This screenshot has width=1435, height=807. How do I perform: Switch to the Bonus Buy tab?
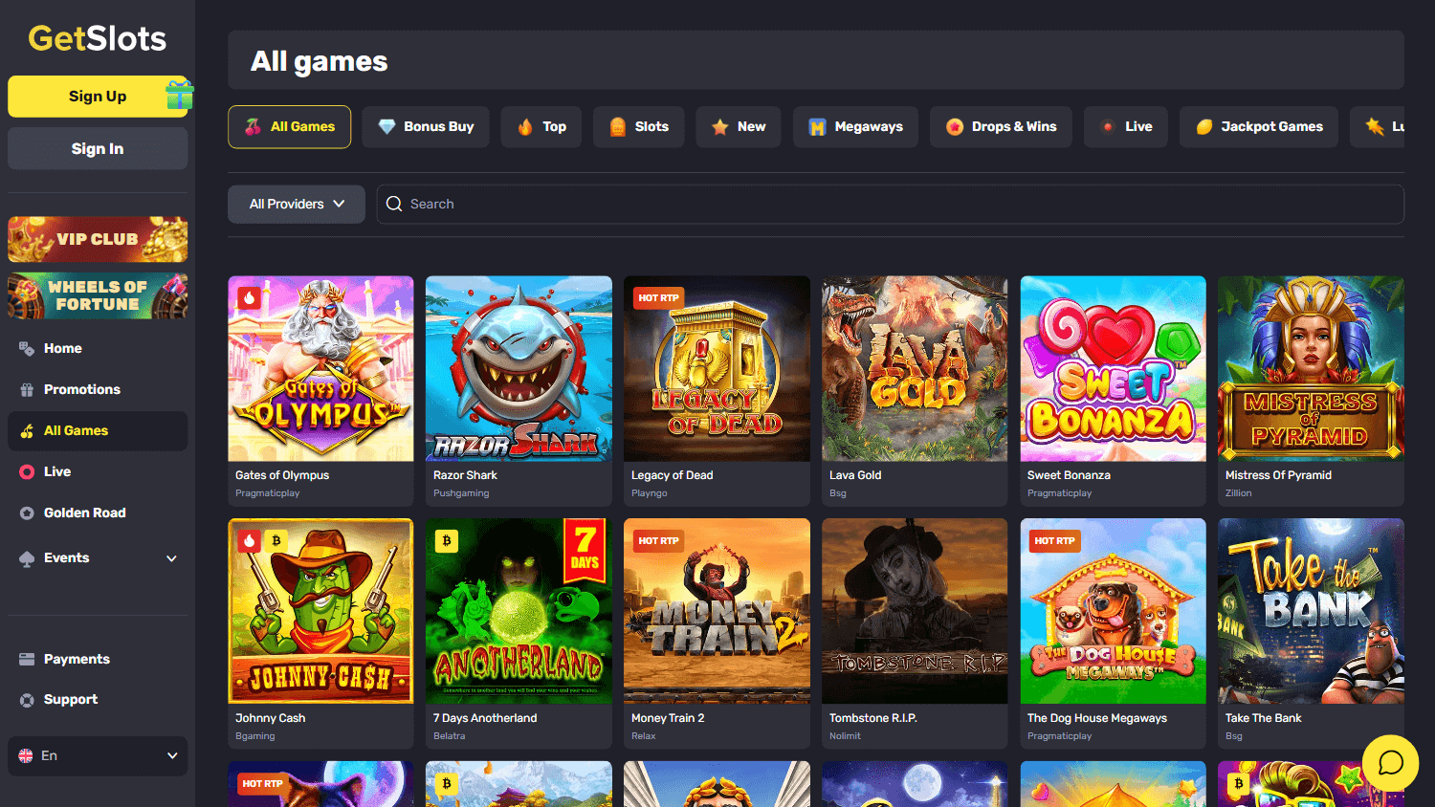tap(426, 126)
